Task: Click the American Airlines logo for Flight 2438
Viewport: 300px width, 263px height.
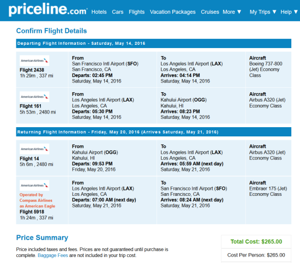Action: 34,61
